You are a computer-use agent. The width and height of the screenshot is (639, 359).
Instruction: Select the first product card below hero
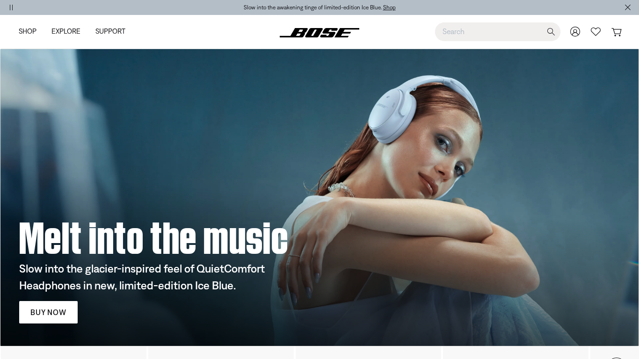coord(73,352)
